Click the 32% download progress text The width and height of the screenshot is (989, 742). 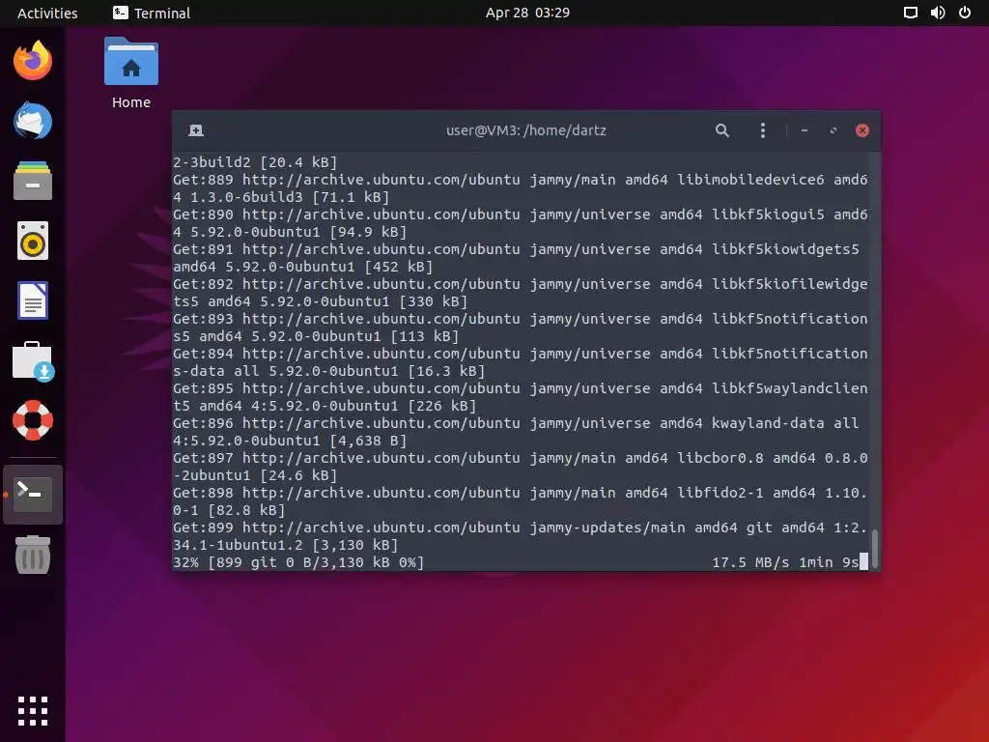[x=298, y=562]
